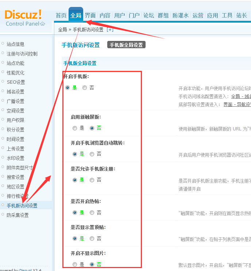
Task: Open the 首页 tab
Action: pyautogui.click(x=61, y=16)
